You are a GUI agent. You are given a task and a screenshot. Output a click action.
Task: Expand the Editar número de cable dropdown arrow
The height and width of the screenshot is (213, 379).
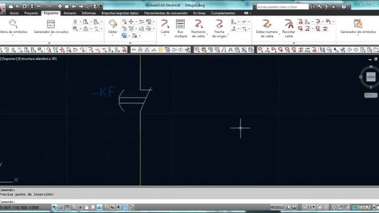[279, 34]
